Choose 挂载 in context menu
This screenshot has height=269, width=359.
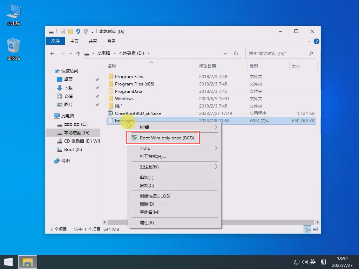click(175, 127)
